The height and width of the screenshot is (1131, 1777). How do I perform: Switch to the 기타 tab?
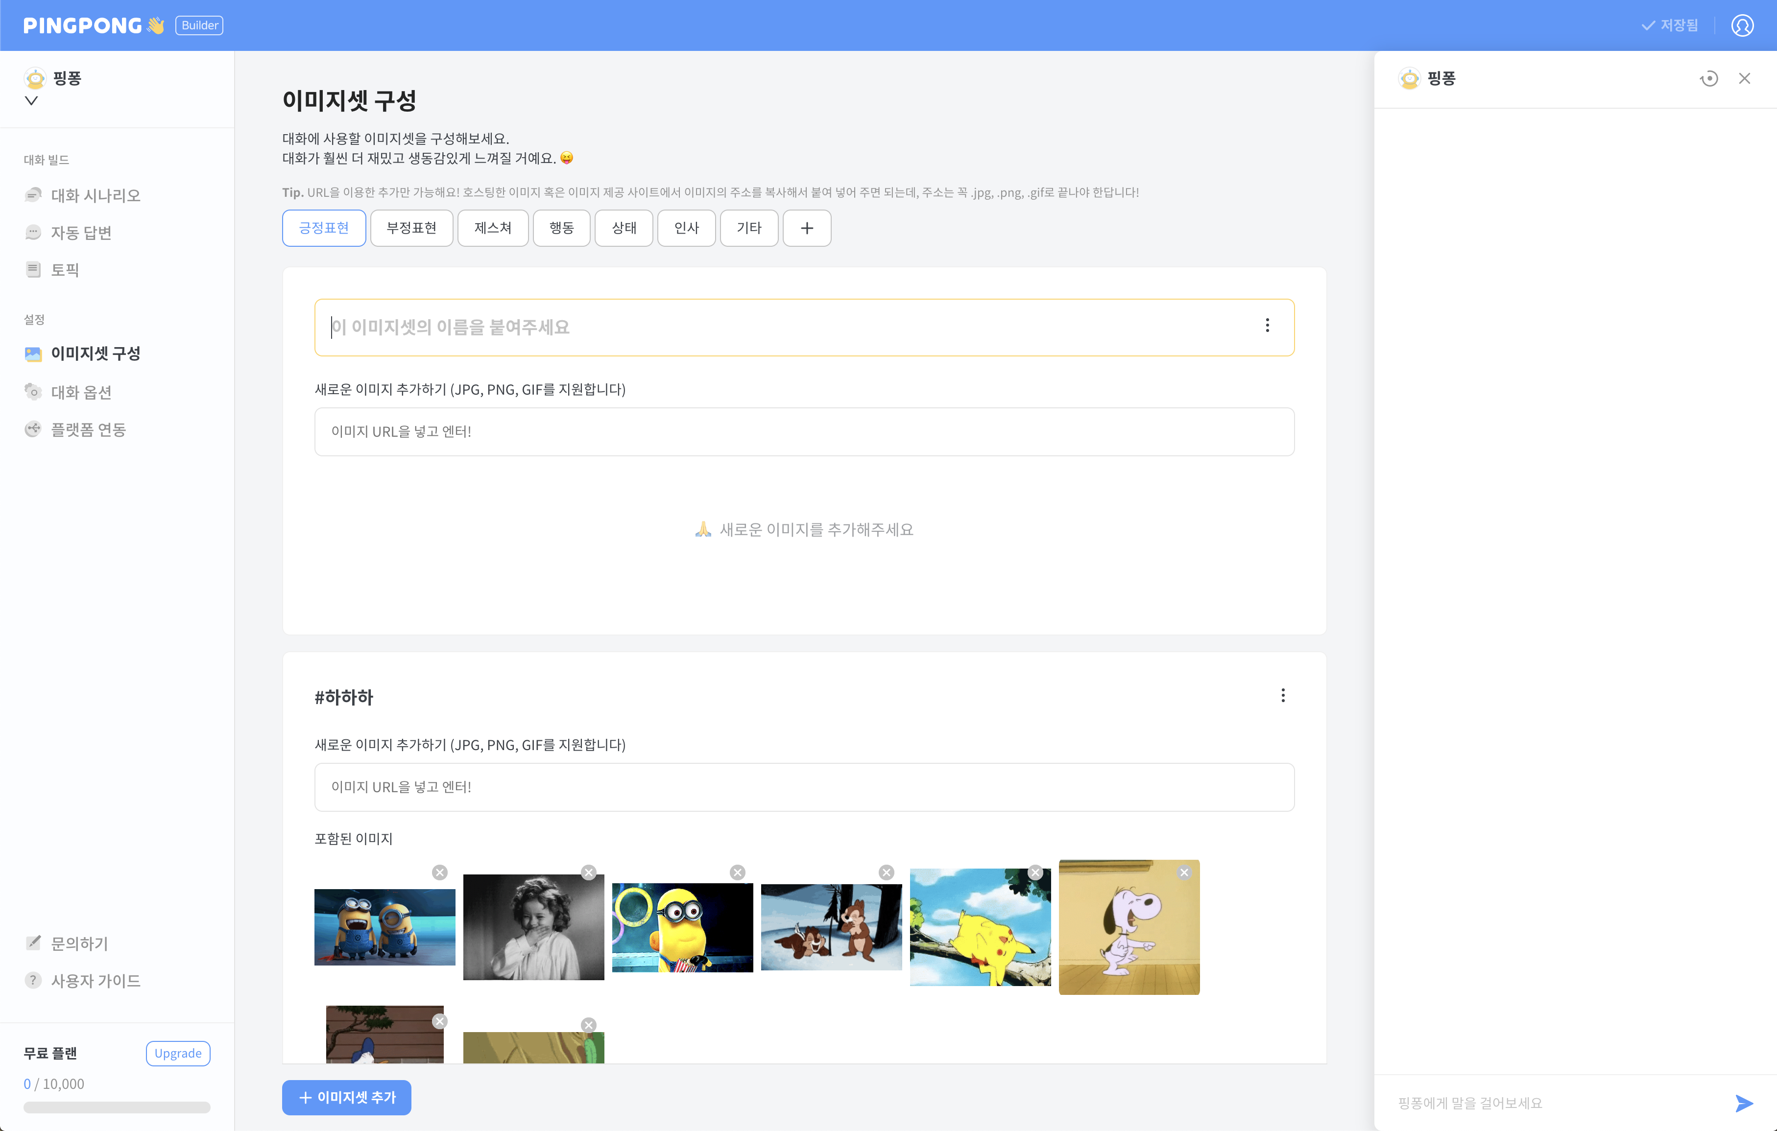(749, 228)
